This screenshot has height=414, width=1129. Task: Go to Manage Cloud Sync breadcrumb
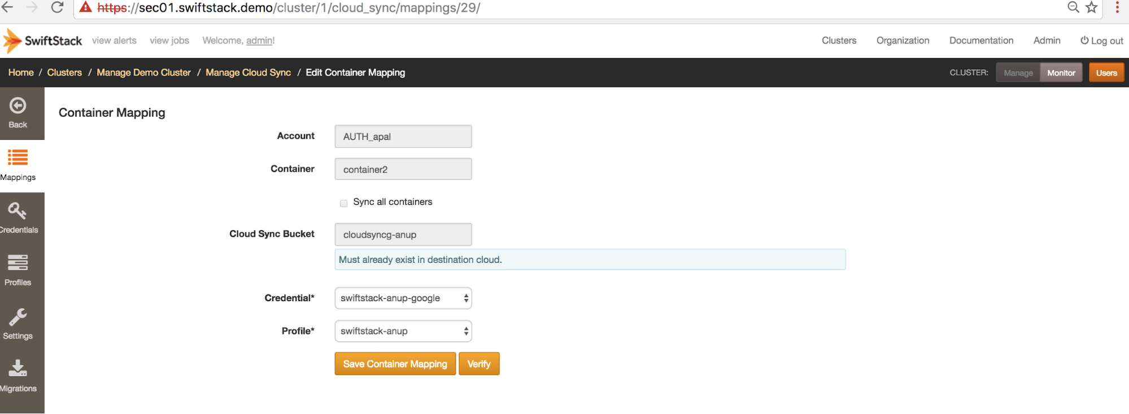point(248,72)
